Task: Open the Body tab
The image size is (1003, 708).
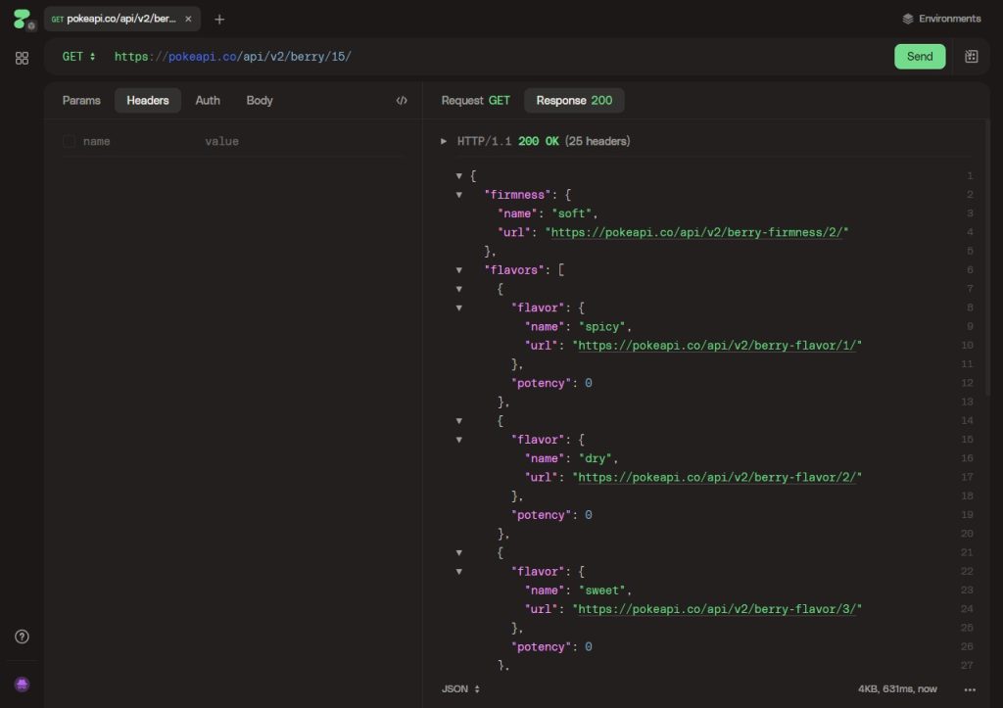Action: [x=259, y=101]
